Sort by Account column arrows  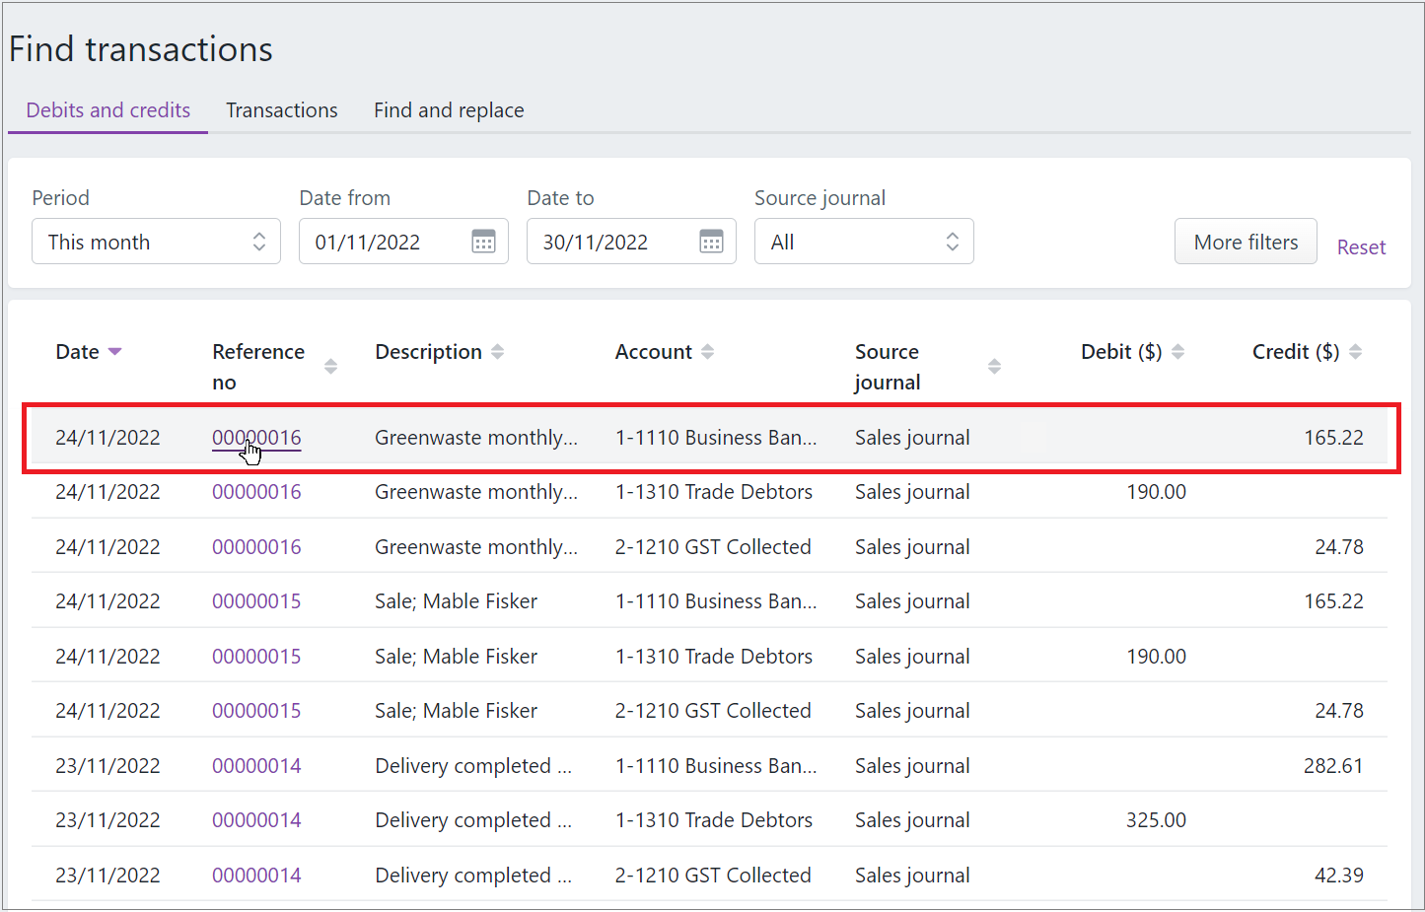[x=707, y=352]
